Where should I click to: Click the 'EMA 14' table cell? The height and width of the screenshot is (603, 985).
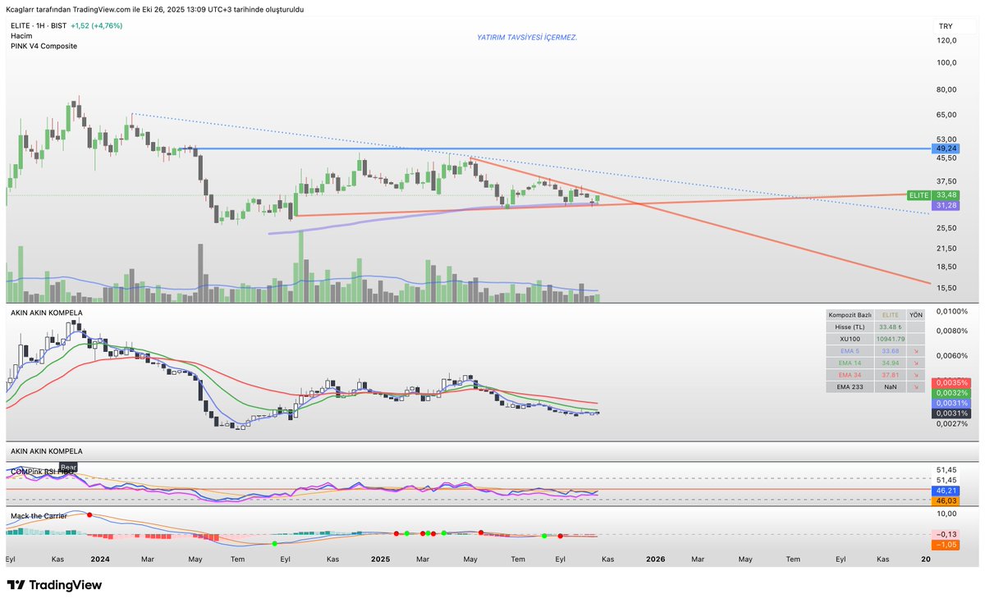tap(850, 362)
